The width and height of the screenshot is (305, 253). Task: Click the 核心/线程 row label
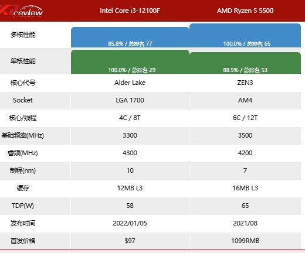click(x=23, y=118)
